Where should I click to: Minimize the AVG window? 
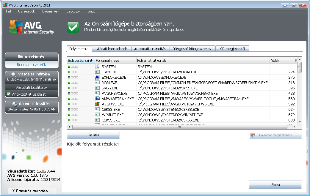(285, 5)
